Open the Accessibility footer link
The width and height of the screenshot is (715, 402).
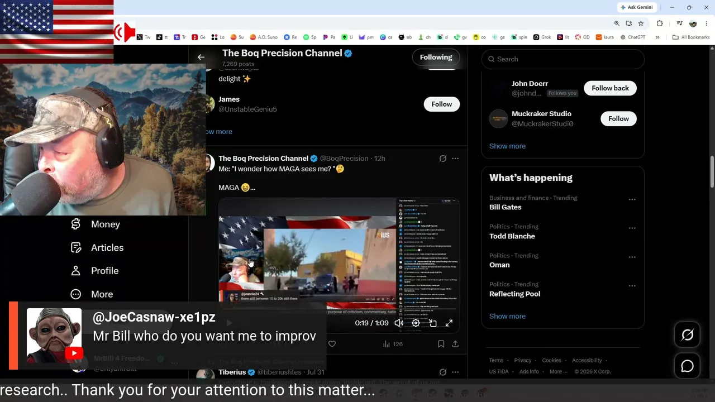587,361
